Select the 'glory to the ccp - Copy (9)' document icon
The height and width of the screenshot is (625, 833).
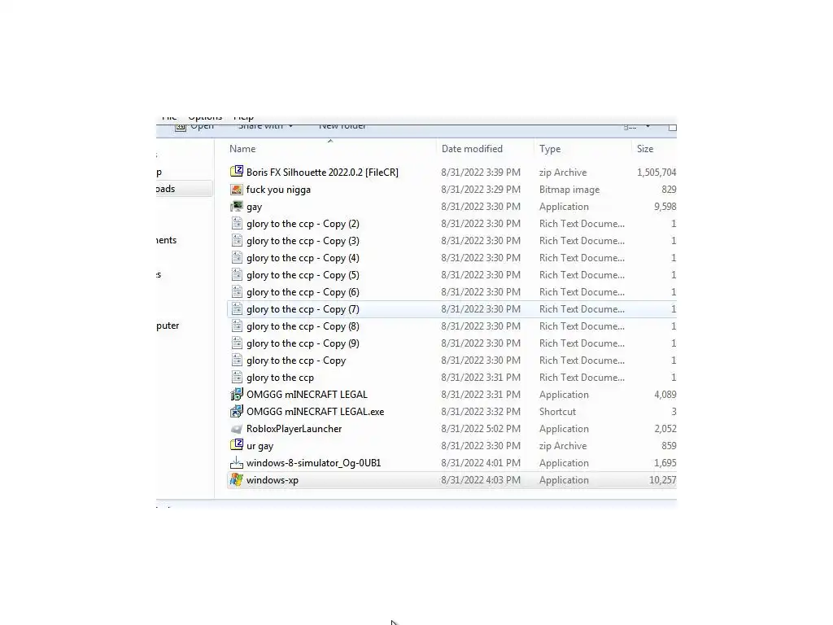pos(237,343)
